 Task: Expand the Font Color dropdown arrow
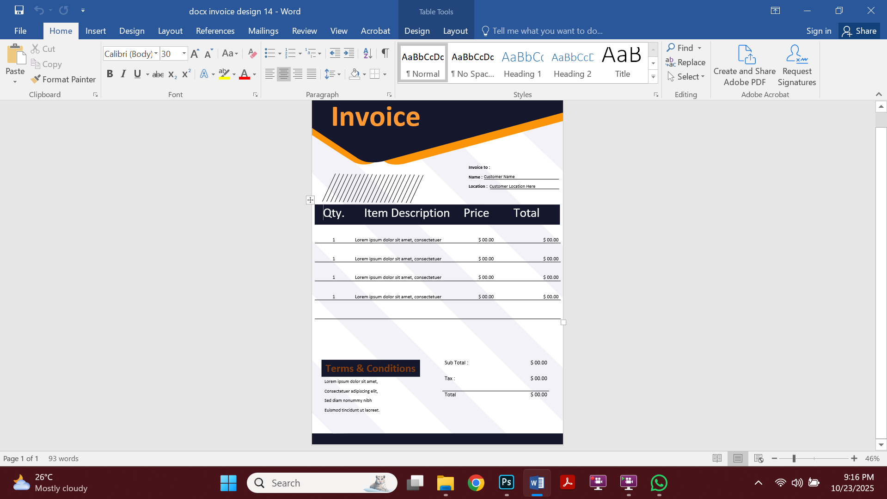coord(254,74)
